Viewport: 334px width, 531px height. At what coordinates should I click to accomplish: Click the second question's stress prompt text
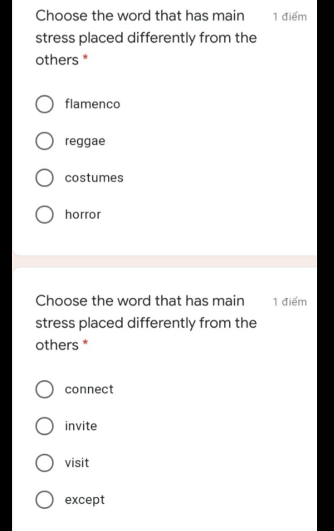click(146, 323)
